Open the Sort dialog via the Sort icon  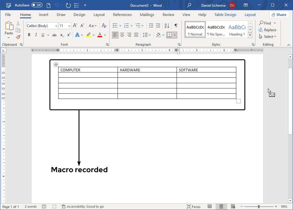166,26
